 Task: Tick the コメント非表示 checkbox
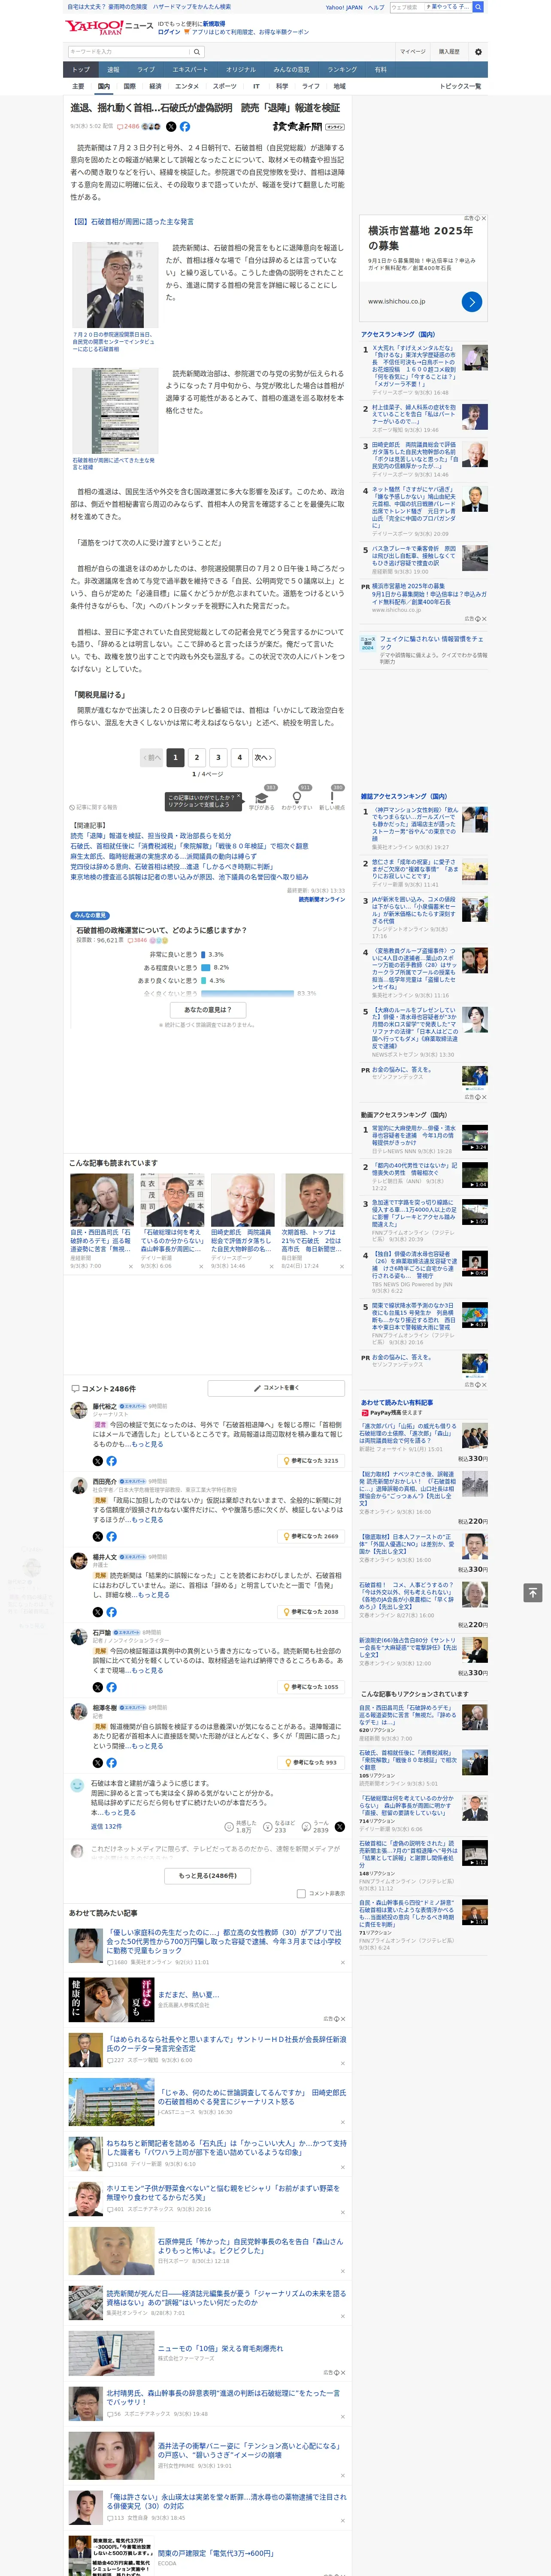click(x=301, y=1893)
